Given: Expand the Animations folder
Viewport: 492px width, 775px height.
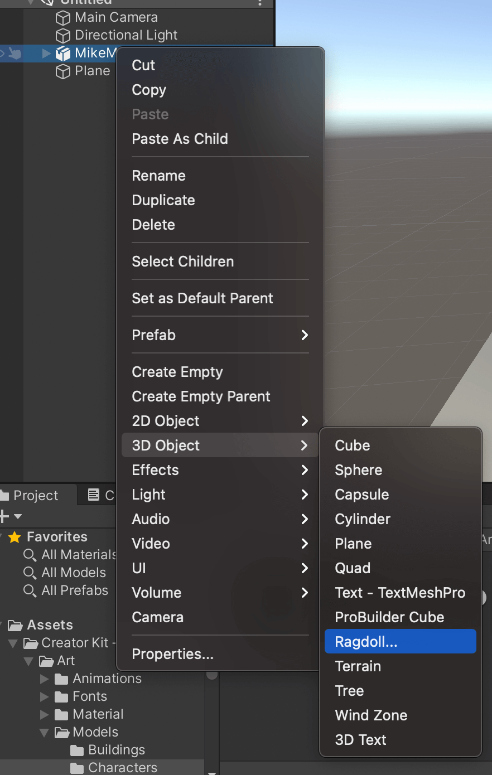Looking at the screenshot, I should click(45, 679).
